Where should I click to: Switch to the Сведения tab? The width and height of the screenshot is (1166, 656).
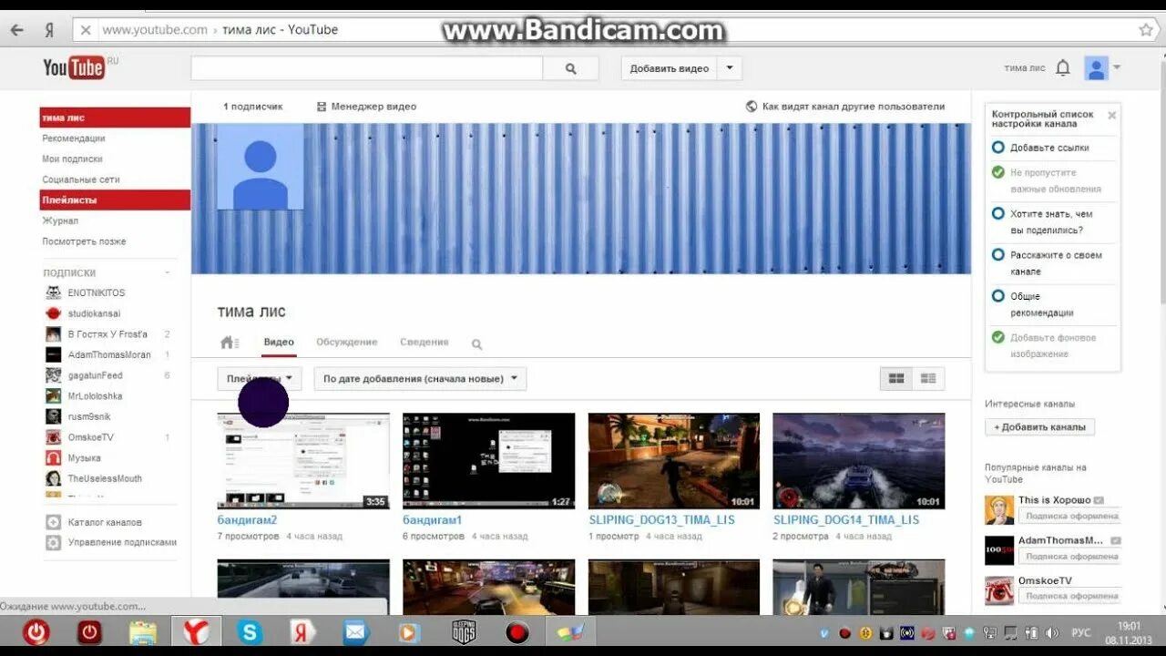coord(424,343)
